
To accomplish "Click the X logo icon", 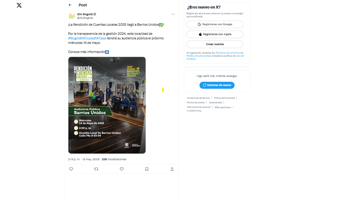I will click(x=19, y=5).
